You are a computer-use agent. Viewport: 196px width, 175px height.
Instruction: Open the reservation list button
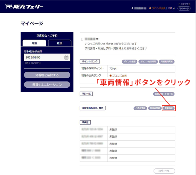164,94
